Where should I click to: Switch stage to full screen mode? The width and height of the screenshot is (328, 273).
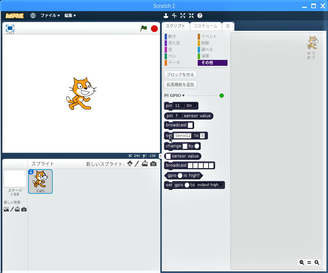click(10, 28)
